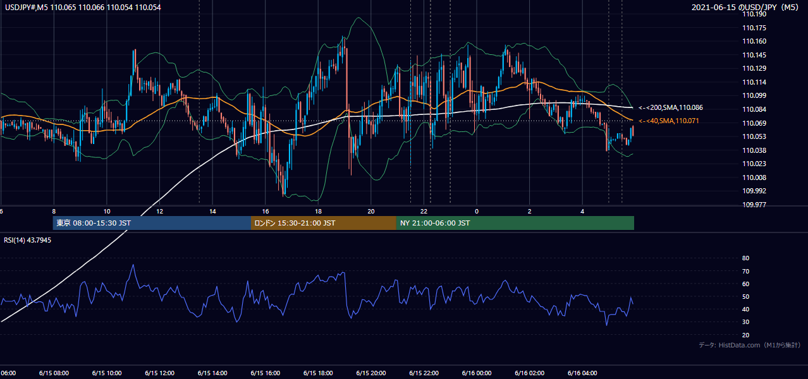Click the RSI 50 level label
Image resolution: width=808 pixels, height=379 pixels.
745,296
